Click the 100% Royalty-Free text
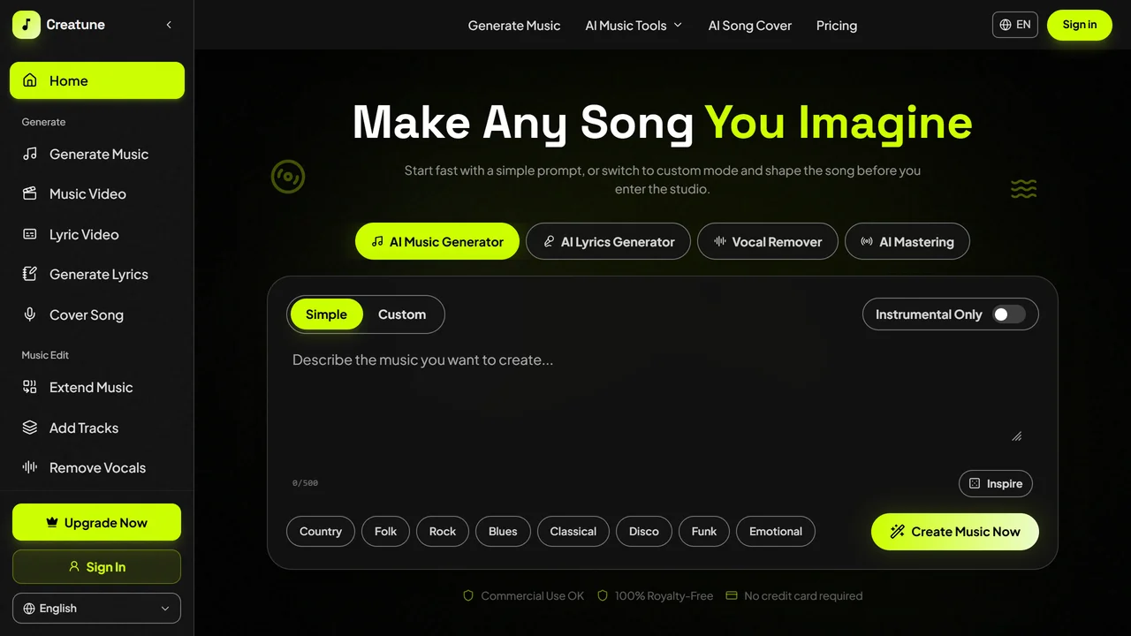 [x=664, y=596]
